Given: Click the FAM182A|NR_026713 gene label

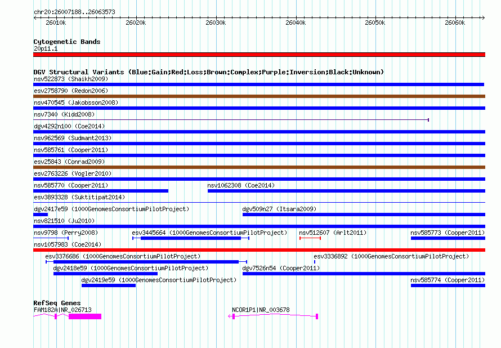Looking at the screenshot, I should 62,310.
